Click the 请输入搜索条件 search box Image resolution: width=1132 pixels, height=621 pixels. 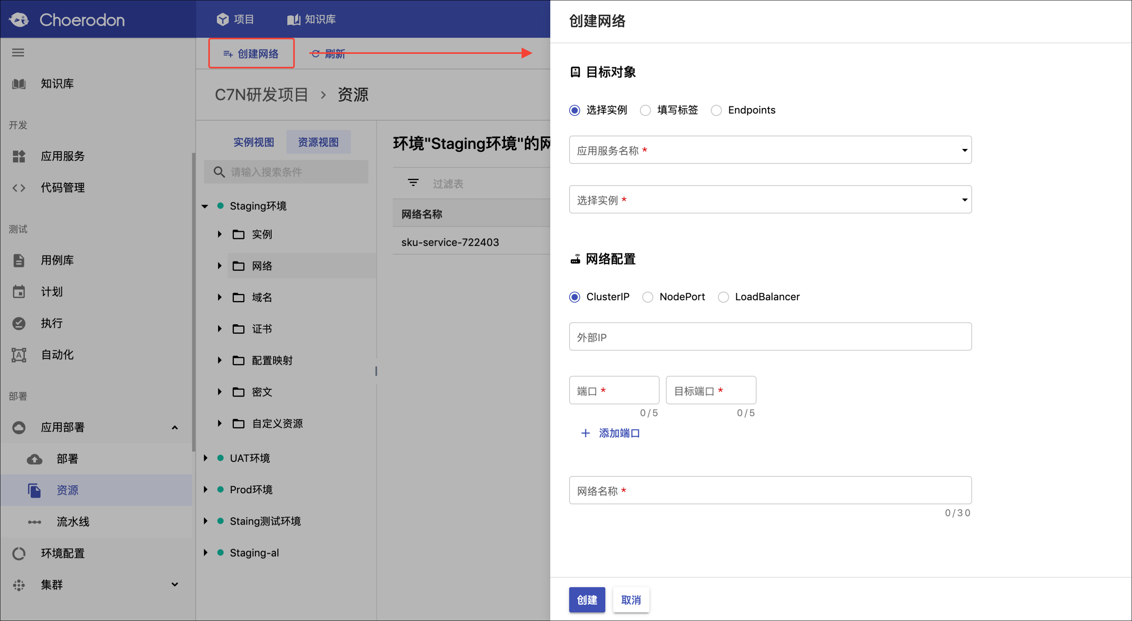pos(286,172)
